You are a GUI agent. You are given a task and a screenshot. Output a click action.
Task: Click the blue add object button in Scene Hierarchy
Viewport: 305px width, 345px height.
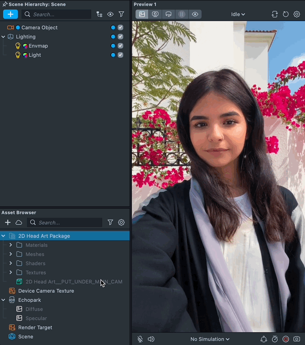pyautogui.click(x=10, y=14)
